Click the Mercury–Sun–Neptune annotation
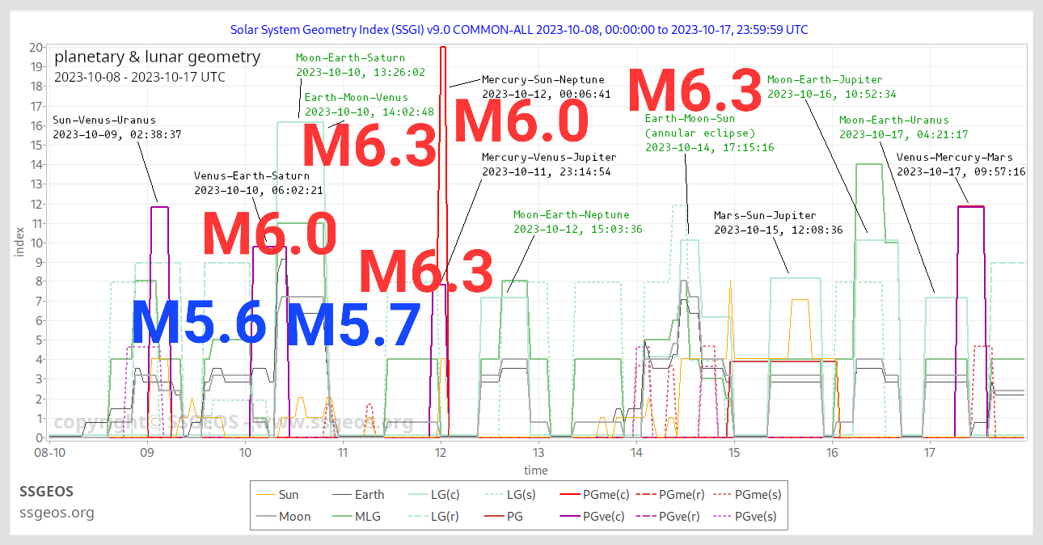 click(543, 87)
